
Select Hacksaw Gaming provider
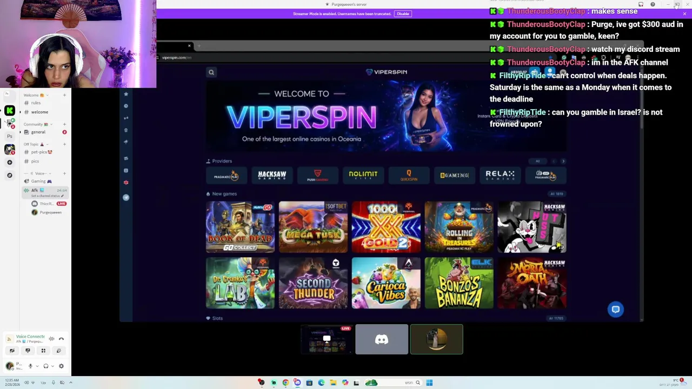click(272, 175)
